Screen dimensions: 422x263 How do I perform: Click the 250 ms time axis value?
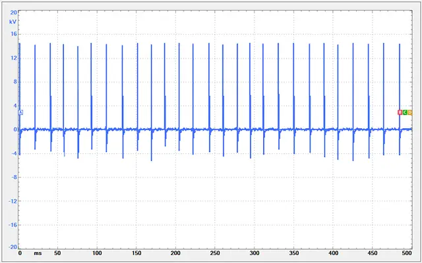(x=215, y=253)
